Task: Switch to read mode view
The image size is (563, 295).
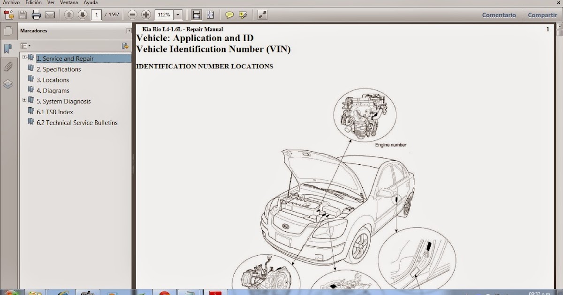Action: click(262, 15)
